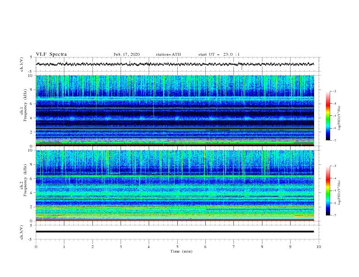
Task: Click the ch.2 frequency tick "4"
Action: [32, 193]
